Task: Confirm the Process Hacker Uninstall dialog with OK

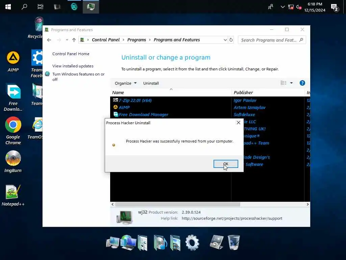Action: click(225, 164)
